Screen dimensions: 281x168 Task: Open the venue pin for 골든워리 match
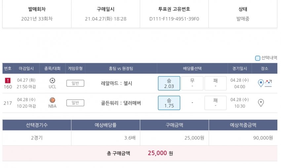point(261,103)
